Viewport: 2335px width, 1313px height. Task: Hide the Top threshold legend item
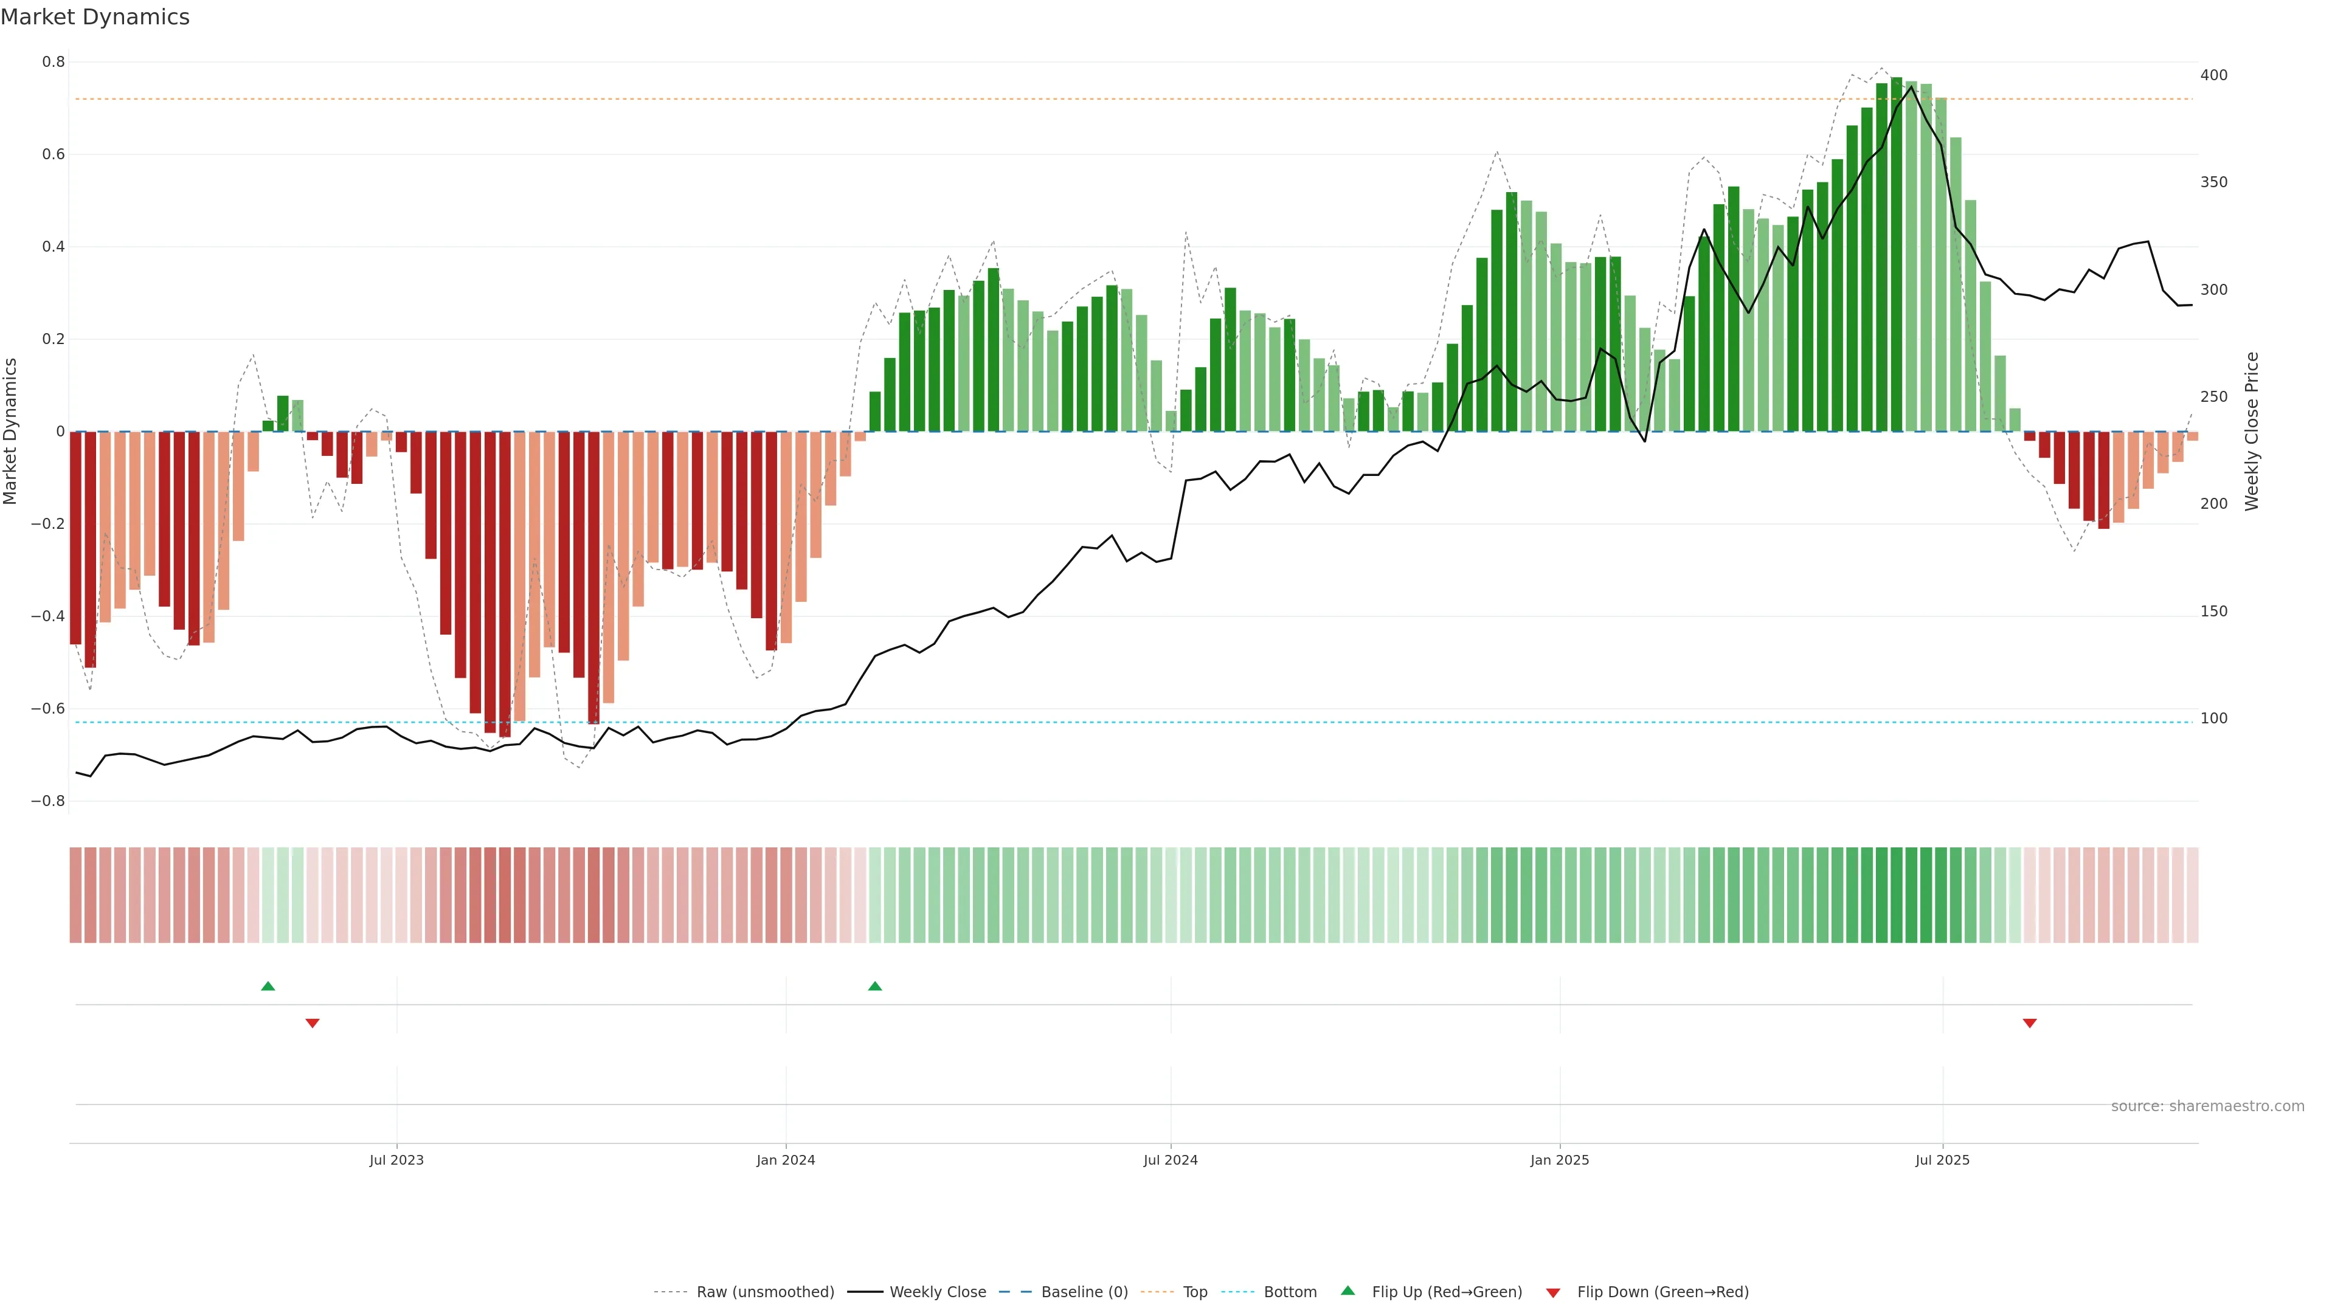pos(1195,1291)
